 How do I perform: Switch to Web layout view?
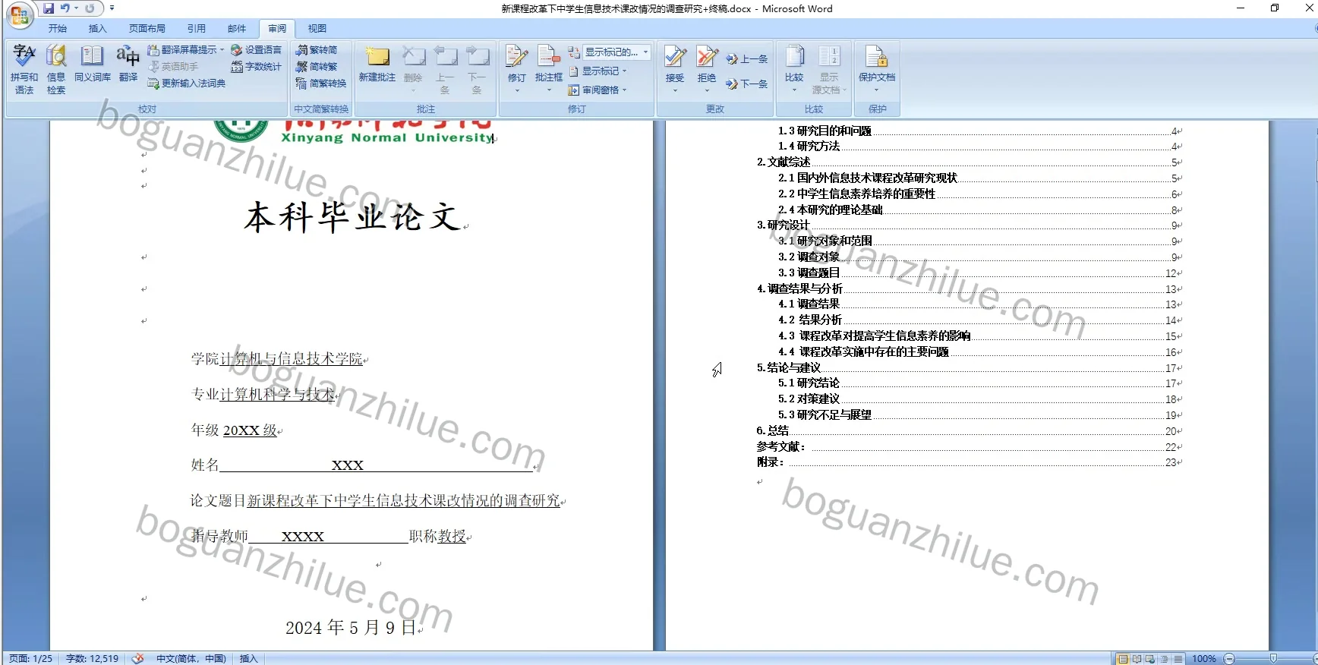pos(1150,659)
